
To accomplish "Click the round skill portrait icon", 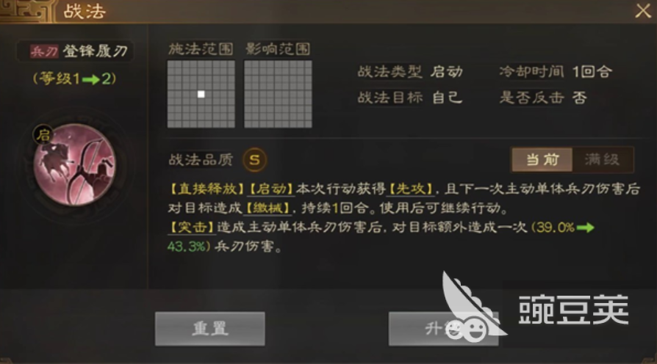I will pos(74,164).
